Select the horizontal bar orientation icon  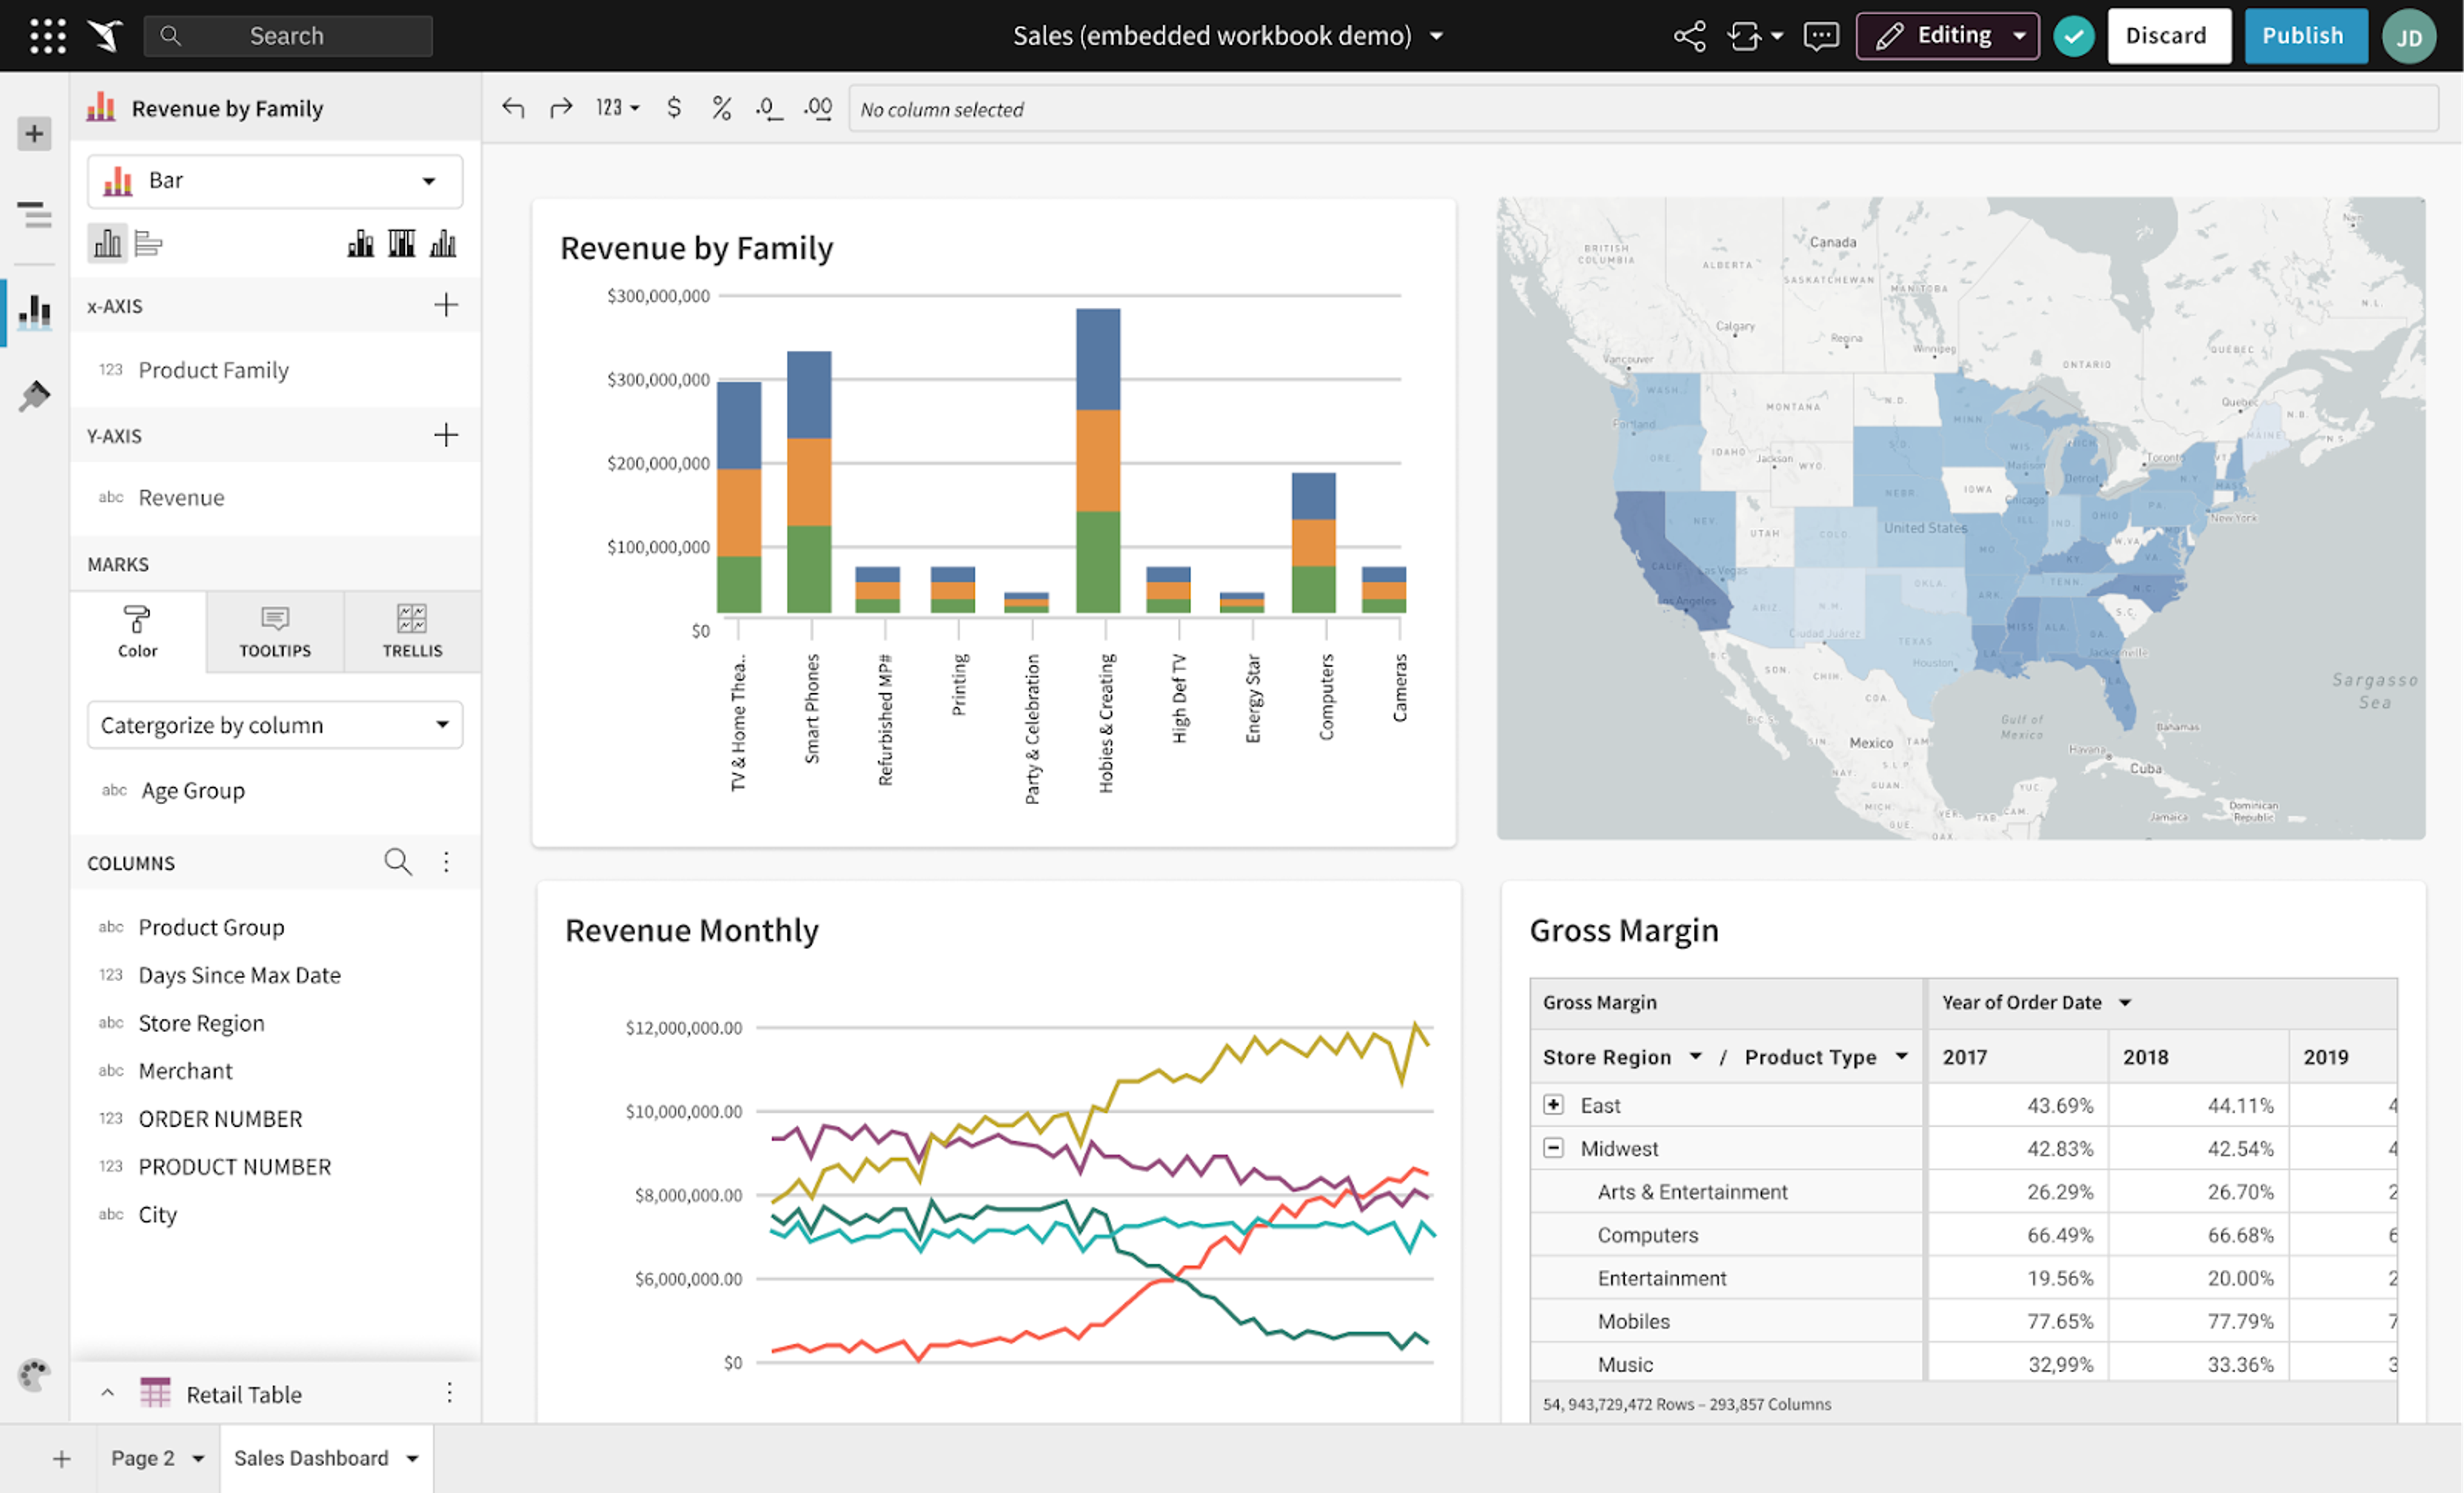pyautogui.click(x=148, y=243)
